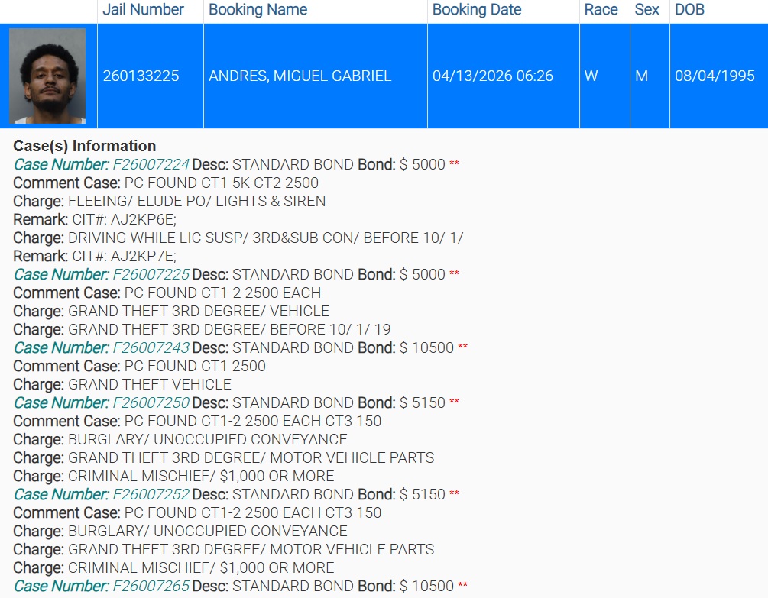Select comment PC FOUND CT1 2500
768x598 pixels.
tap(195, 366)
